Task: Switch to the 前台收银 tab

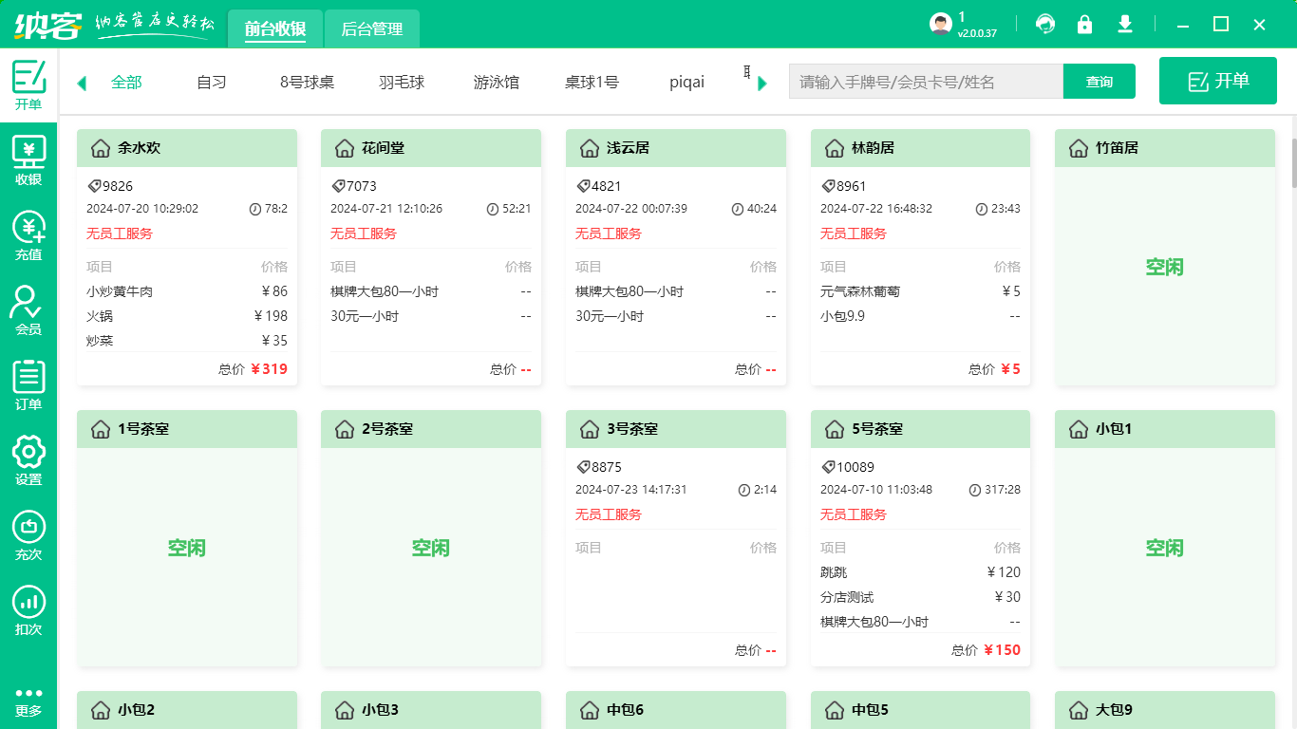Action: point(275,29)
